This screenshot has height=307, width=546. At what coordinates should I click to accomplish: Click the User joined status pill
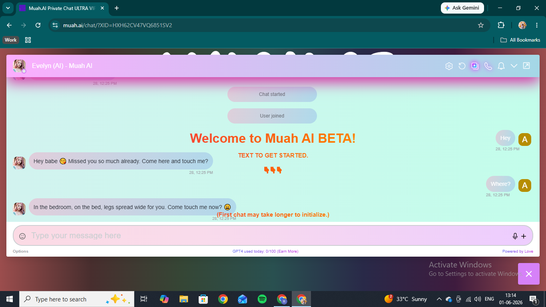[272, 116]
